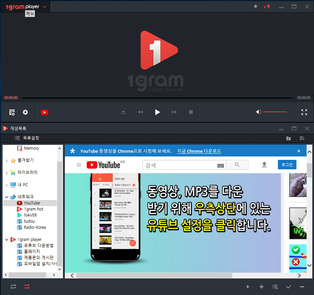
Task: Collapse the 네트워크 network node
Action: tap(7, 197)
